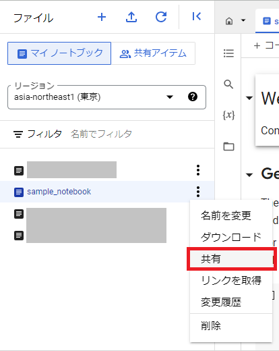The height and width of the screenshot is (351, 279).
Task: Click the 名前でフィルタ filter field
Action: [x=101, y=134]
